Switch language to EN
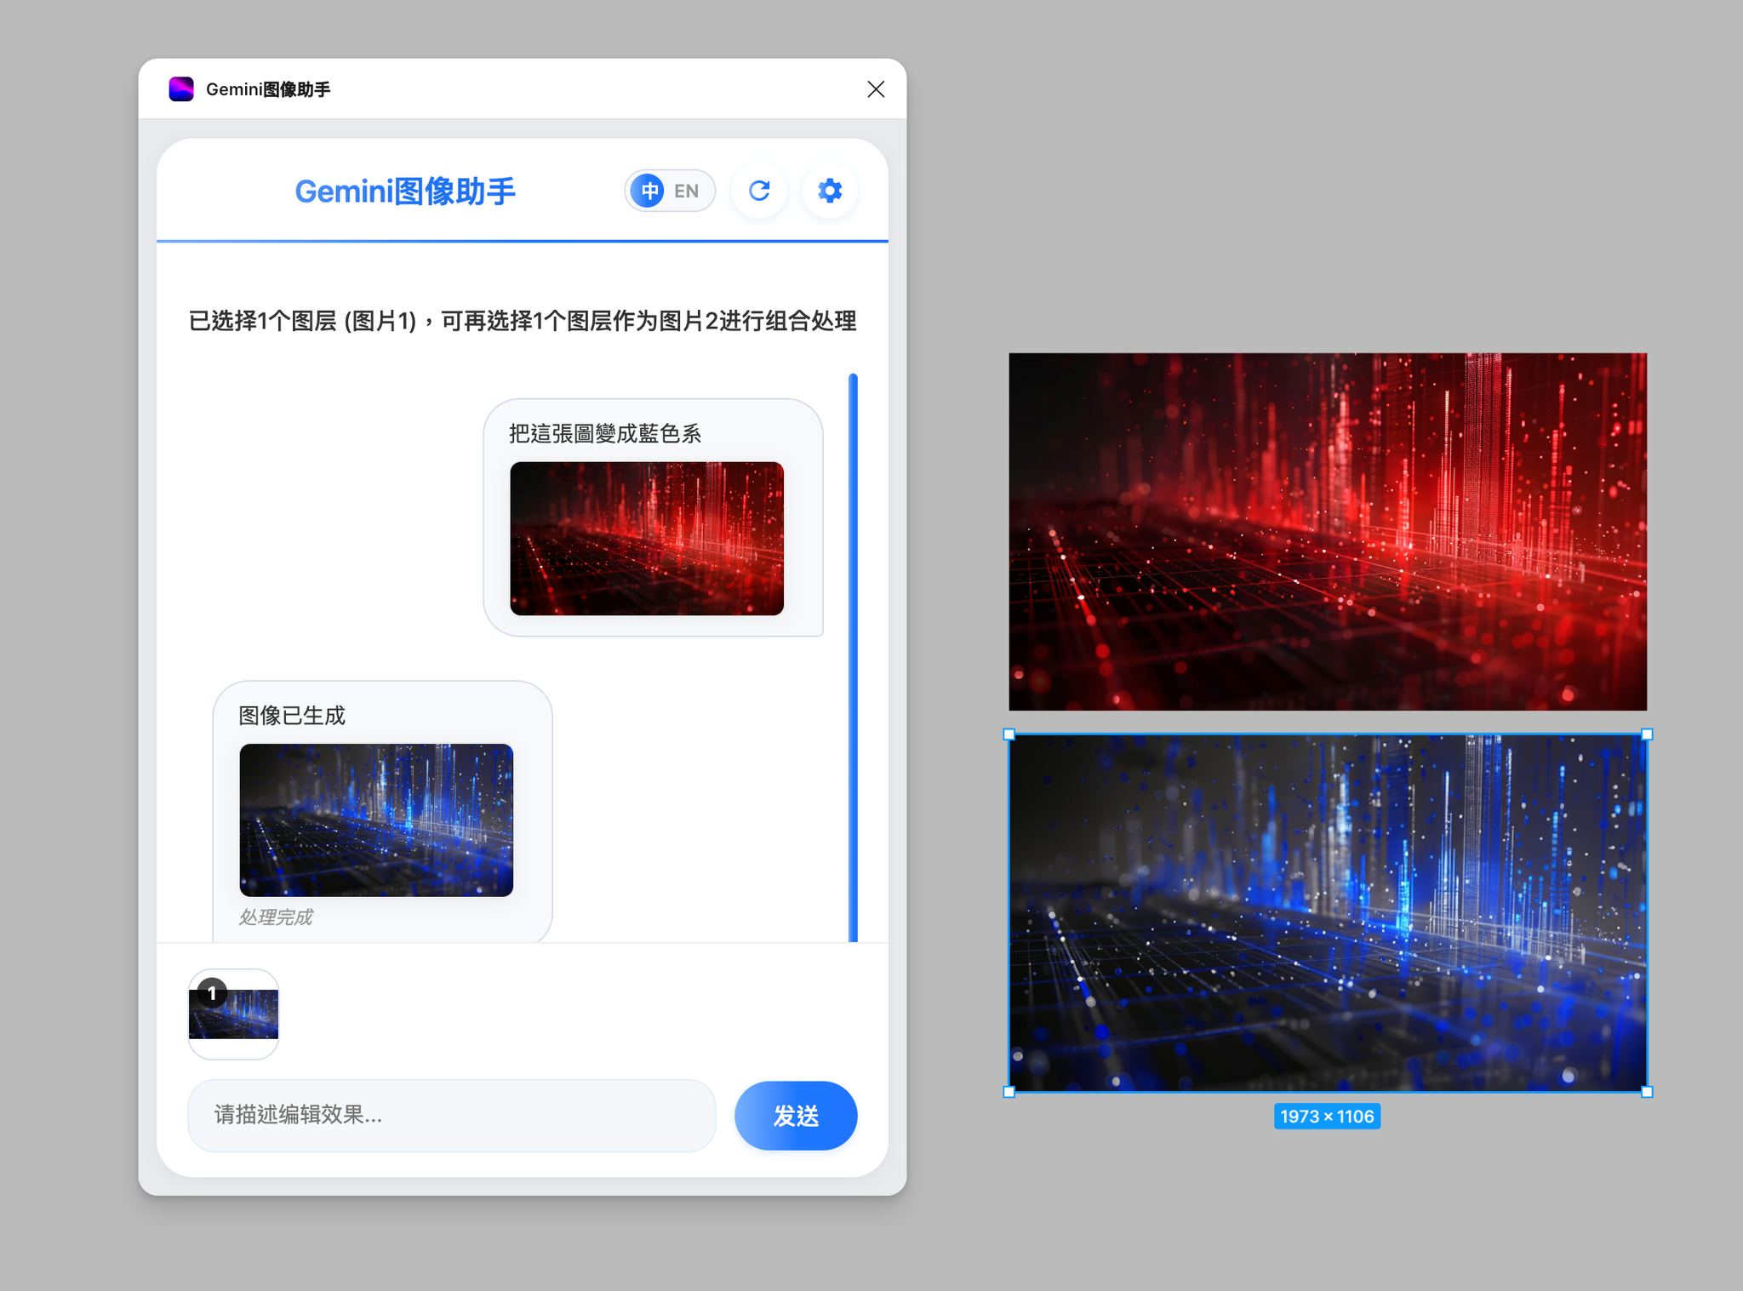The width and height of the screenshot is (1743, 1291). 687,191
